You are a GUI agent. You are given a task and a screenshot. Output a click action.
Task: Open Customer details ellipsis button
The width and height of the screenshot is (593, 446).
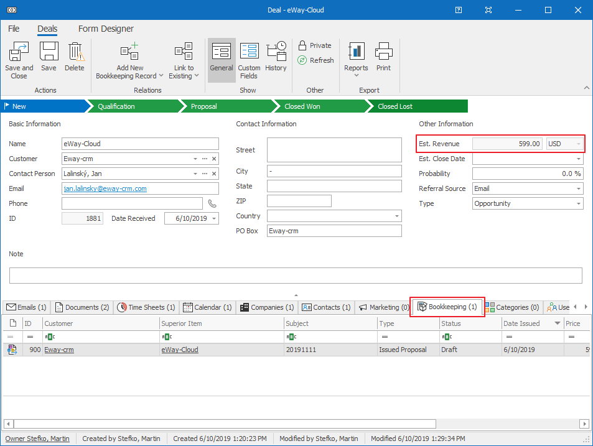[205, 159]
